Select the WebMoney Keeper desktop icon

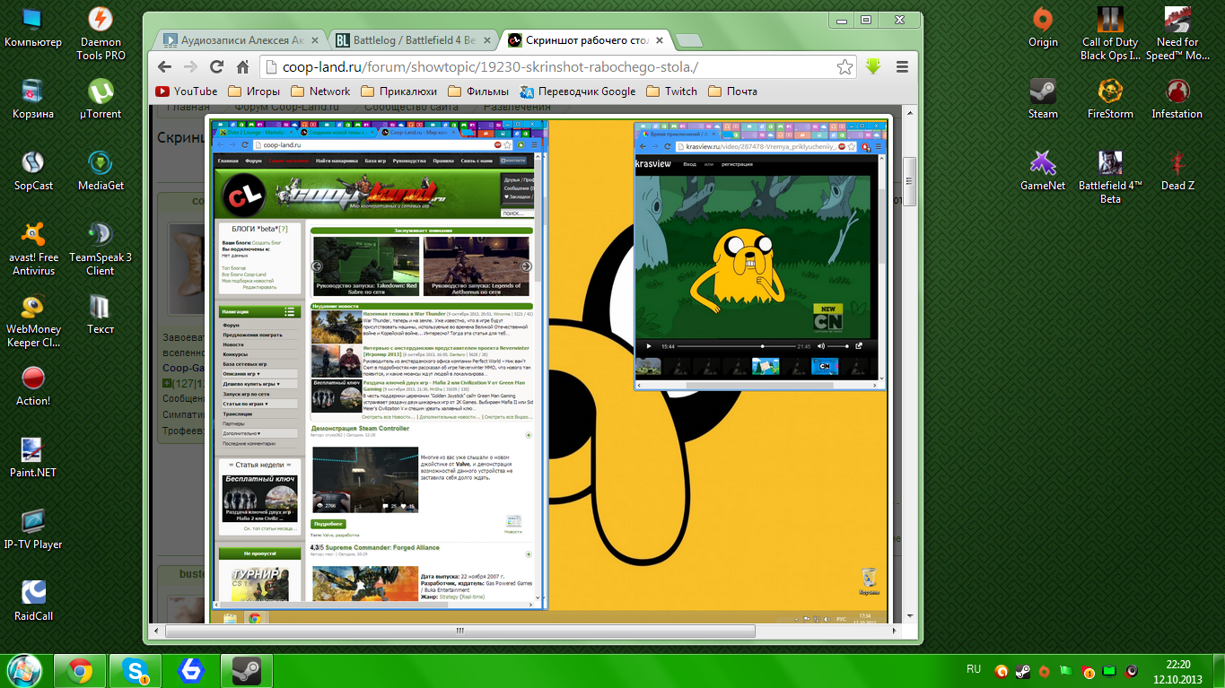[x=33, y=321]
